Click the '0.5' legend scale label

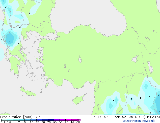point(9,122)
